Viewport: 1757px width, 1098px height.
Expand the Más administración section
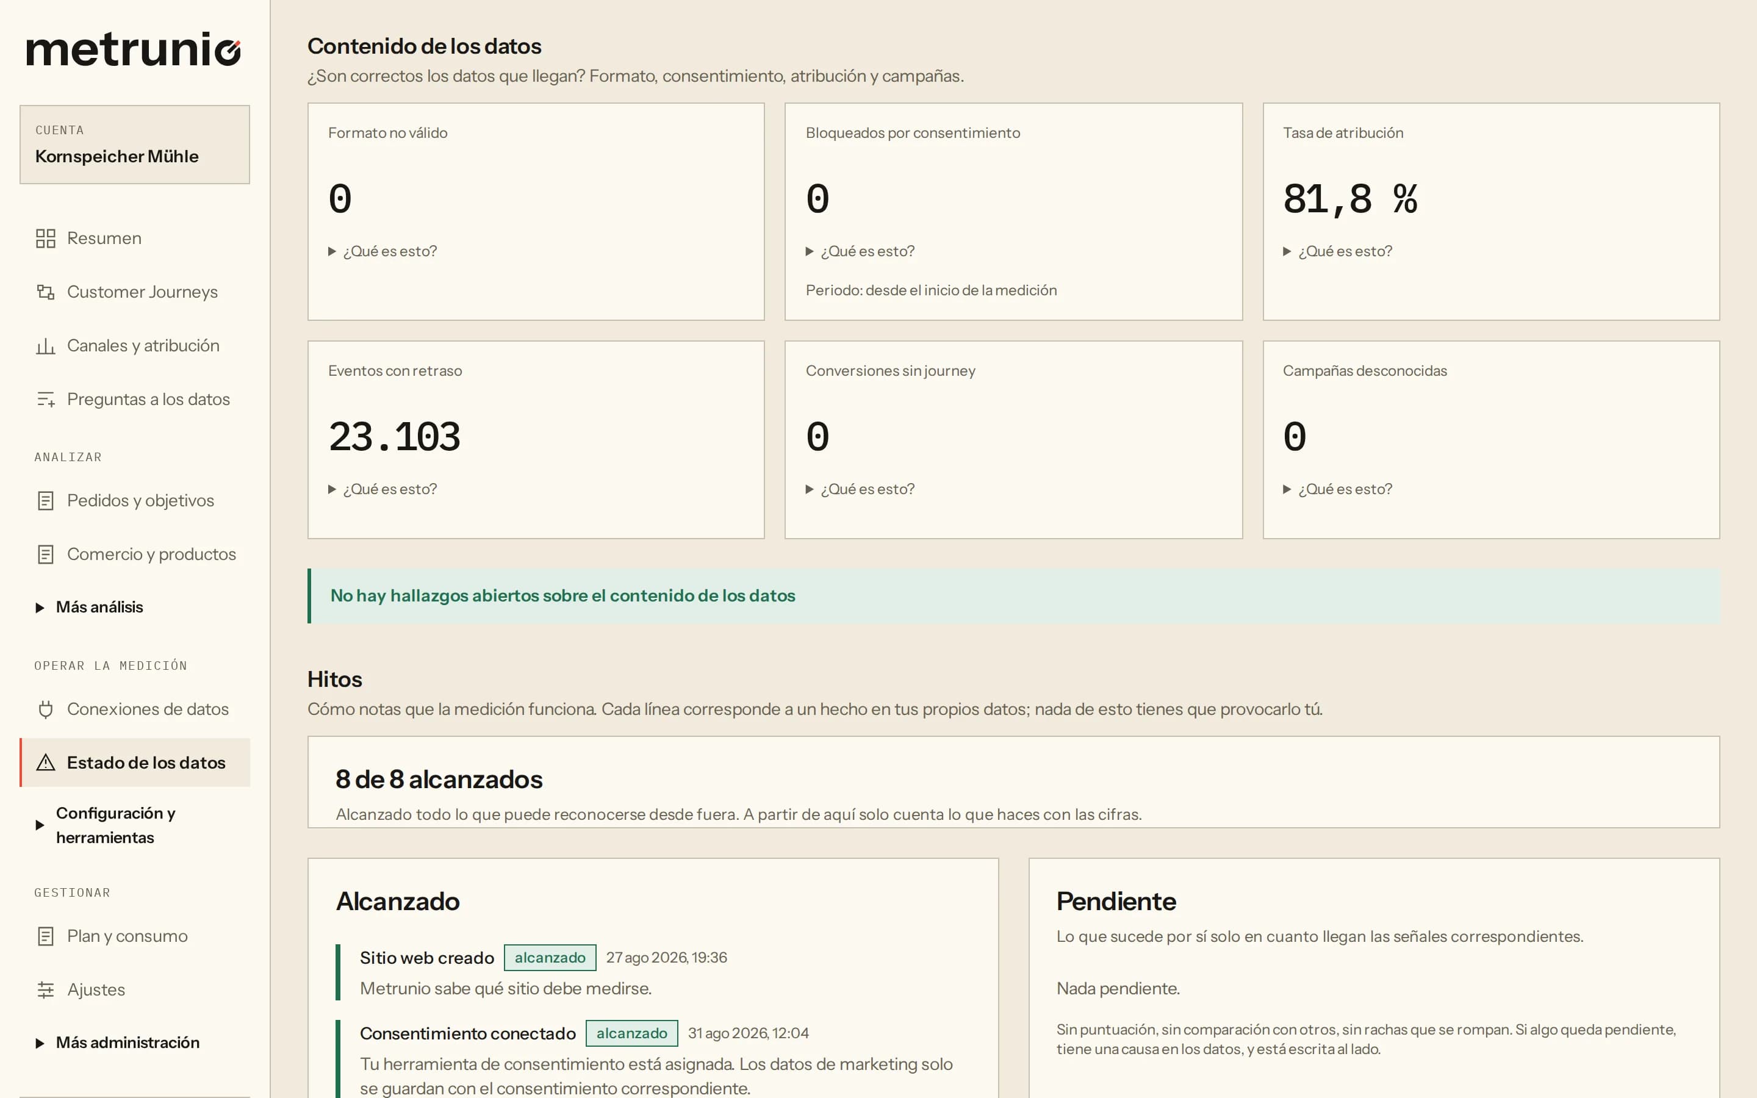(x=118, y=1043)
